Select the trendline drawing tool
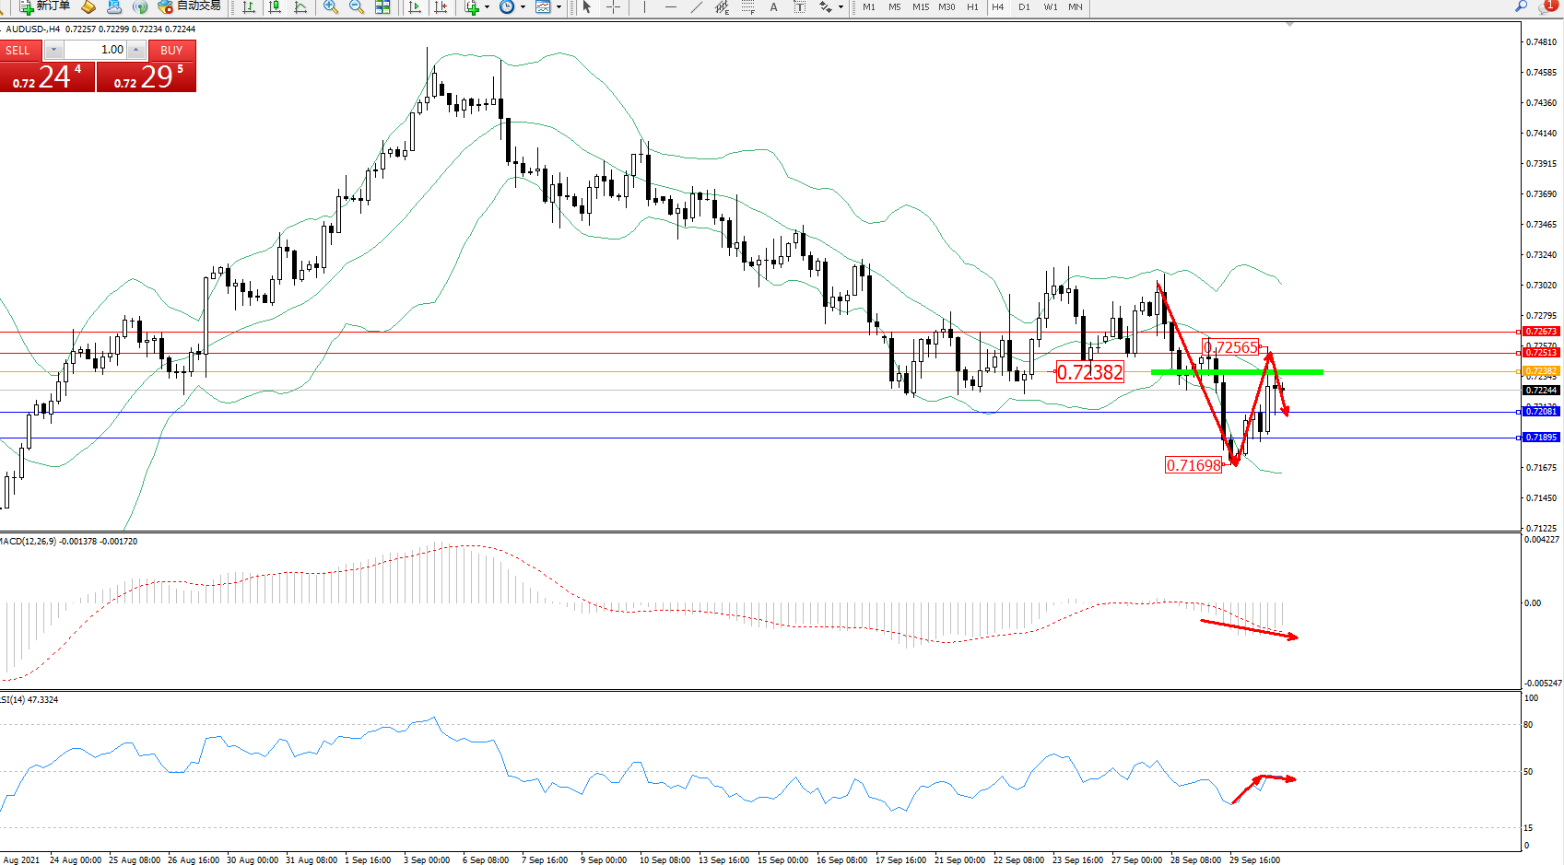 [x=697, y=6]
